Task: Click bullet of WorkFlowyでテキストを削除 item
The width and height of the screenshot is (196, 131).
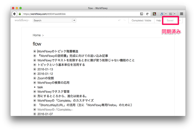Action: click(x=35, y=60)
